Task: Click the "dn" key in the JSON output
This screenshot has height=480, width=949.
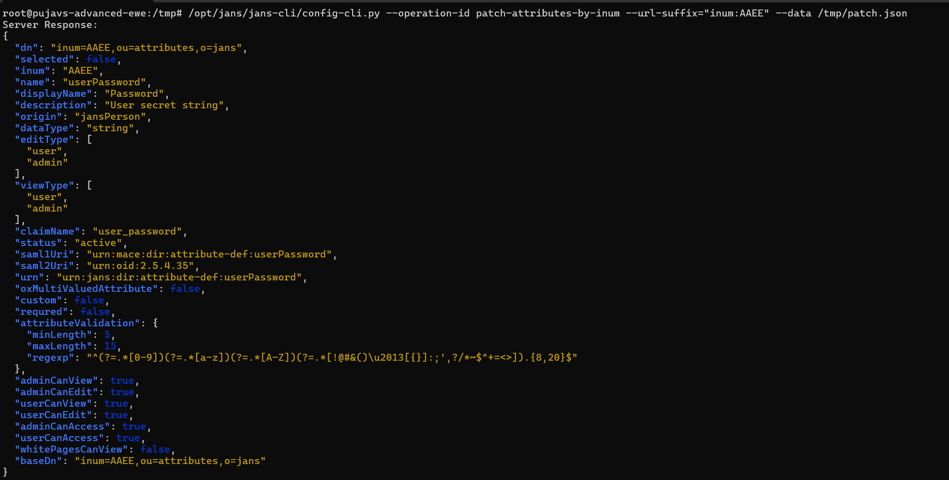Action: pos(26,48)
